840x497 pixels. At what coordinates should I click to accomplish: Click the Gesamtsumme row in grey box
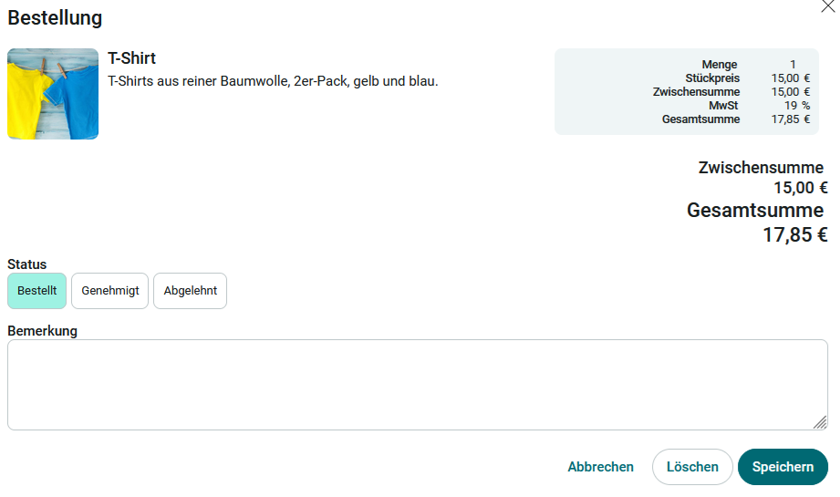(x=736, y=119)
